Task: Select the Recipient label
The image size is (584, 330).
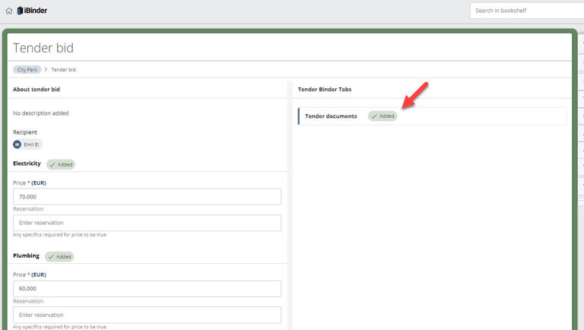Action: (25, 132)
